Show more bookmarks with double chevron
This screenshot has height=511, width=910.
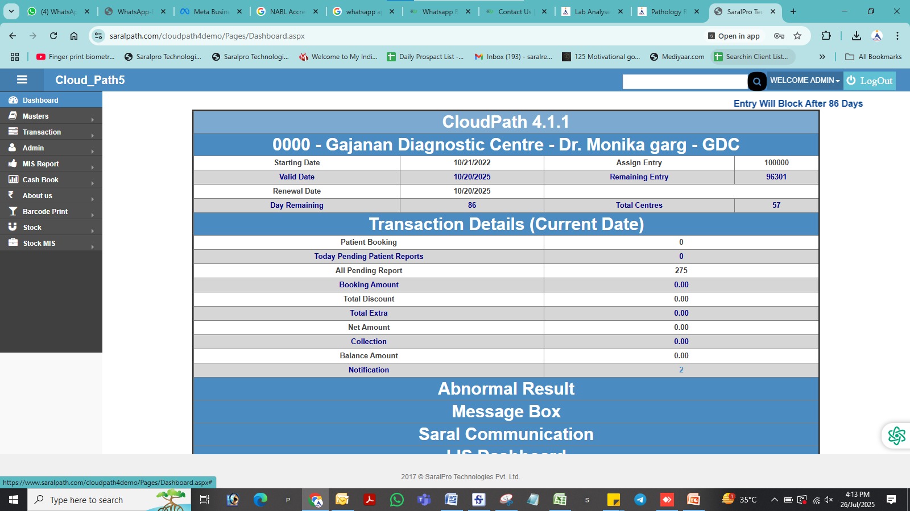point(822,57)
